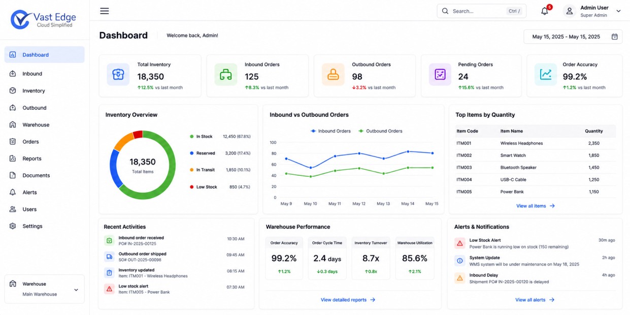This screenshot has height=315, width=630.
Task: Click the PO# IN-2025-00125 activity text
Action: (138, 244)
